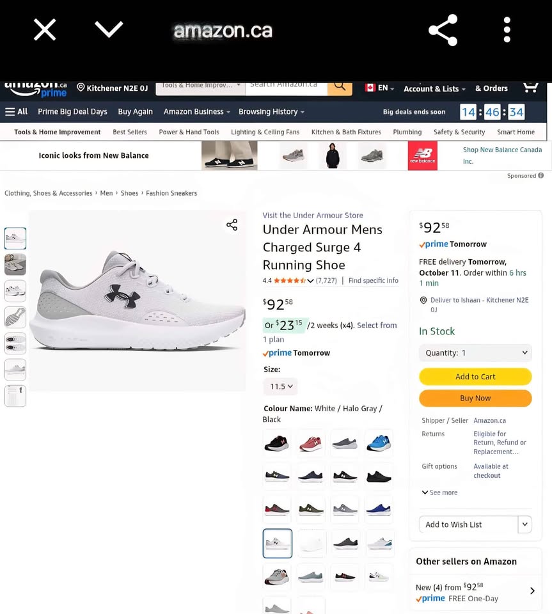Image resolution: width=552 pixels, height=614 pixels.
Task: Open the size 11.5 dropdown
Action: (281, 386)
